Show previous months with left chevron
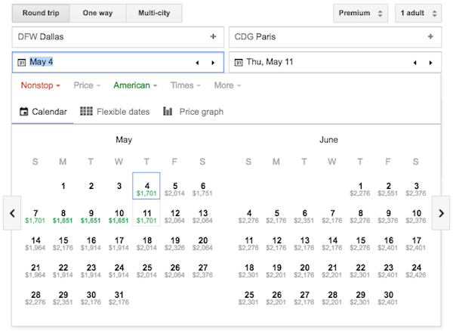The height and width of the screenshot is (331, 453). [x=12, y=213]
